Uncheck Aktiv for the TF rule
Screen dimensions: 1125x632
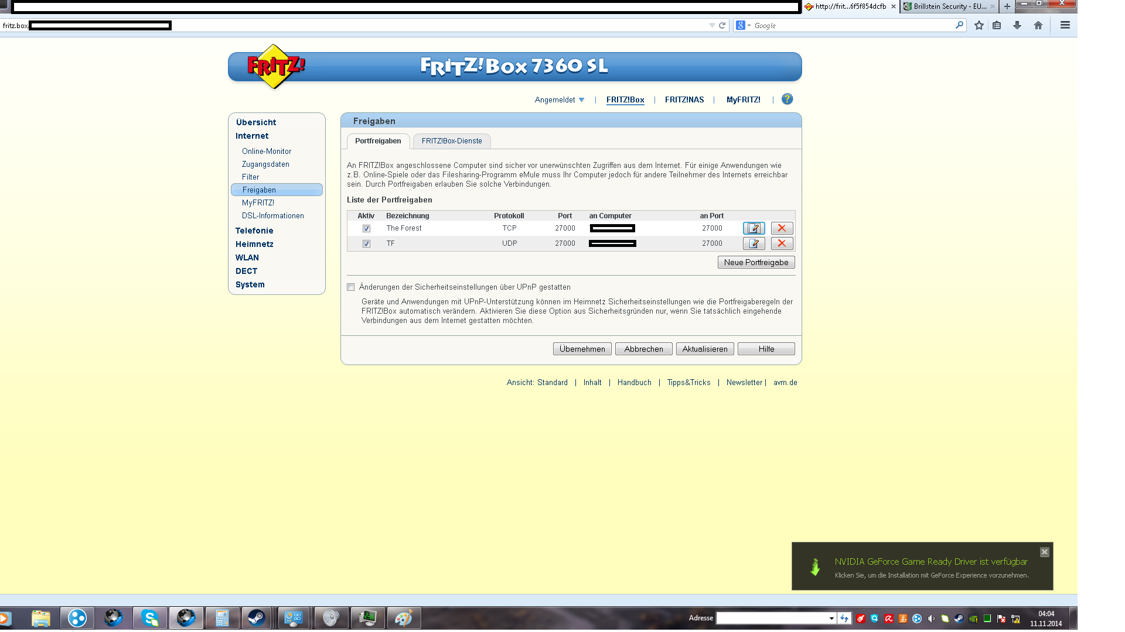point(366,244)
